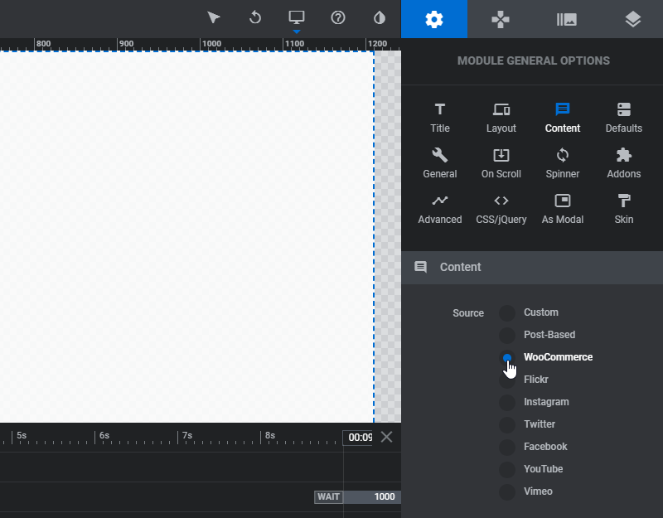Select YouTube as the source

coord(507,469)
